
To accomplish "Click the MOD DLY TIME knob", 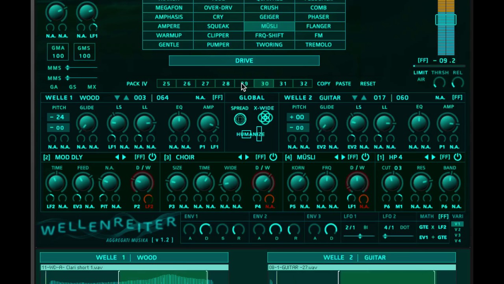I will pyautogui.click(x=56, y=183).
